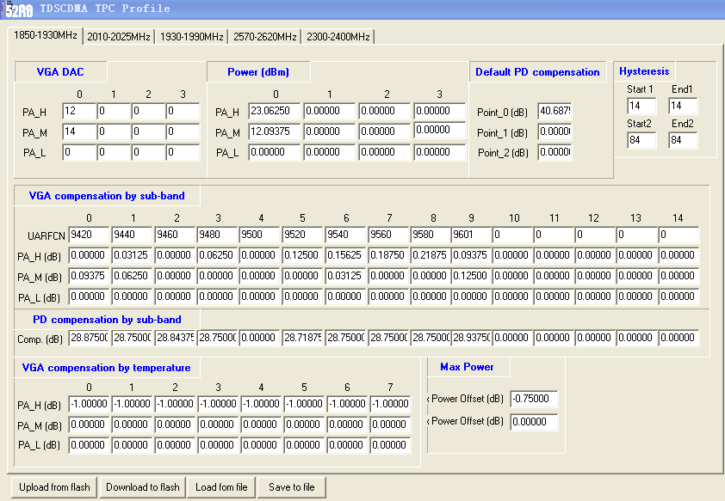Click the UARFCN field with value 9601
The width and height of the screenshot is (725, 501).
[470, 235]
